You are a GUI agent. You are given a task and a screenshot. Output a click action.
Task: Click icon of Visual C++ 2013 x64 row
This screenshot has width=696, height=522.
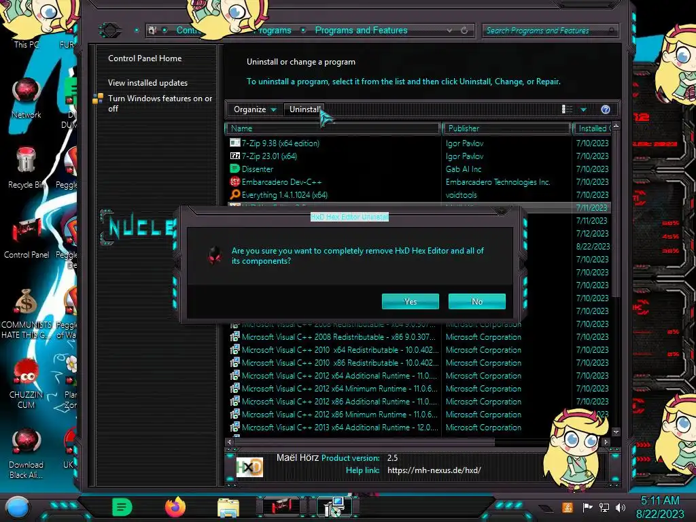234,427
